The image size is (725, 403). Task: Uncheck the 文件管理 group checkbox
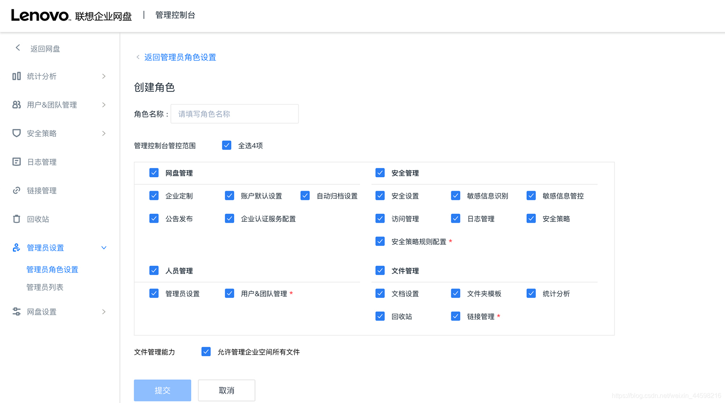tap(380, 270)
